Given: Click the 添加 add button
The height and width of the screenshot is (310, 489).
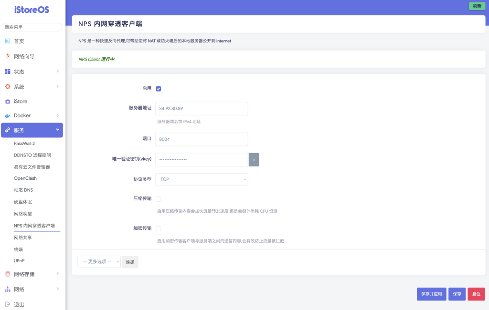Looking at the screenshot, I should click(x=130, y=262).
